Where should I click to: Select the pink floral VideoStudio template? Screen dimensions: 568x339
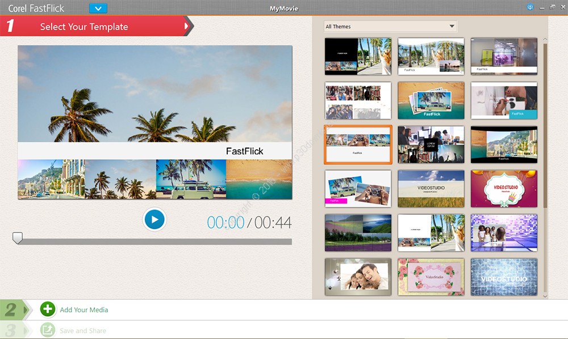click(431, 277)
